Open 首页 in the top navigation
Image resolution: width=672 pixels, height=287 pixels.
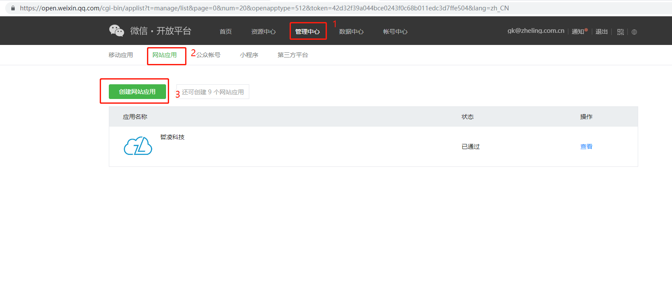tap(225, 32)
